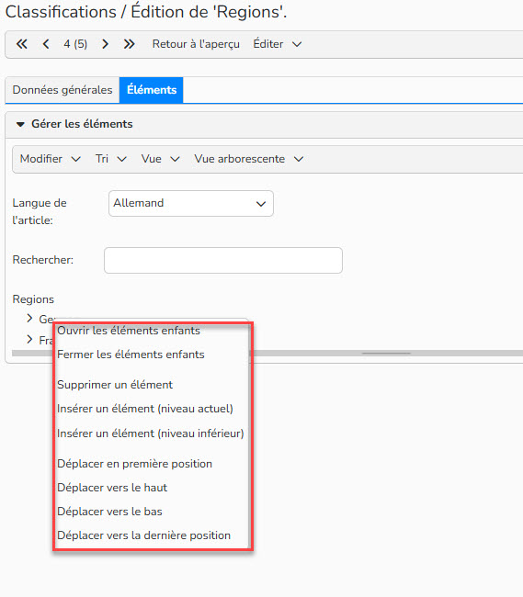523x597 pixels.
Task: Click 'Retour à l'aperçu' link
Action: point(196,44)
